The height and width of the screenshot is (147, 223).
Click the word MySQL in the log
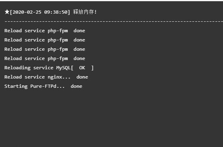(x=63, y=68)
